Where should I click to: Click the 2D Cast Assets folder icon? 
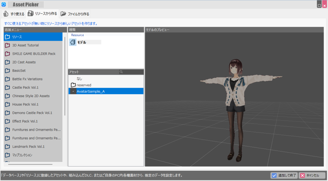point(7,62)
